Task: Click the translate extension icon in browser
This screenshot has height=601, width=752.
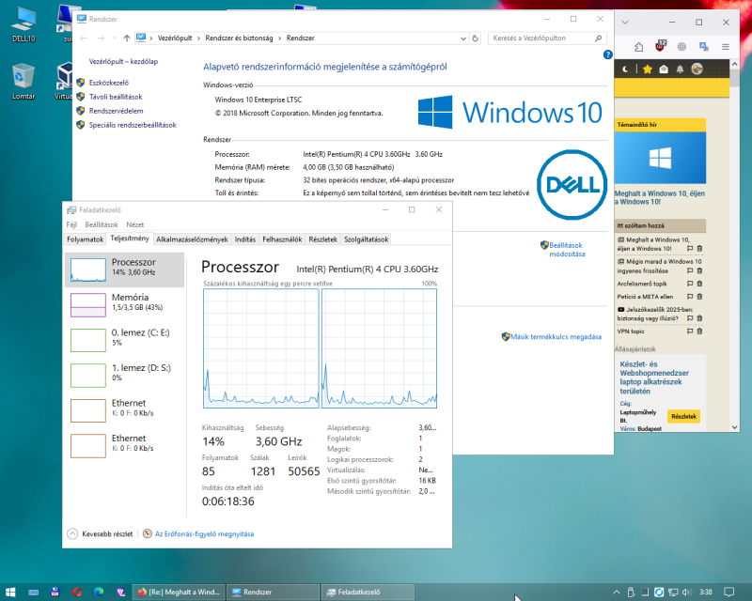Action: pos(703,47)
